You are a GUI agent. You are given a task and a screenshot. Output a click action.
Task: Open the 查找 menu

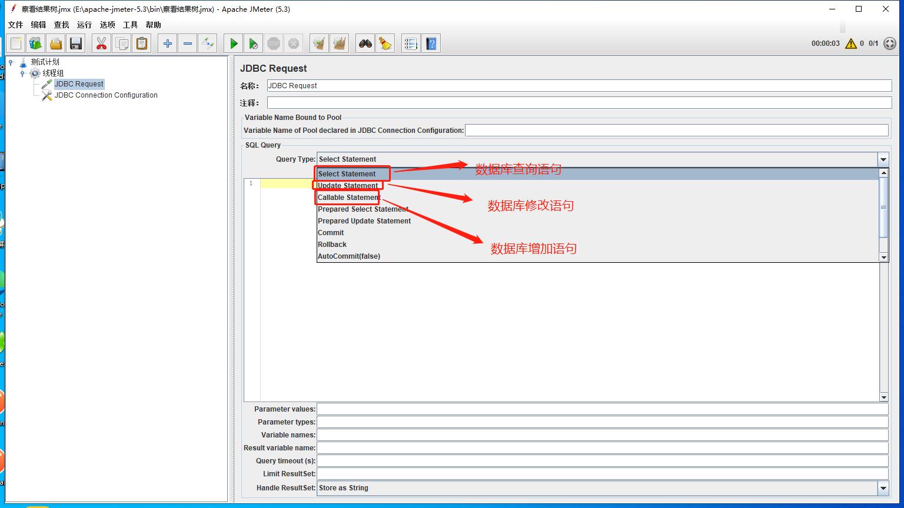61,25
